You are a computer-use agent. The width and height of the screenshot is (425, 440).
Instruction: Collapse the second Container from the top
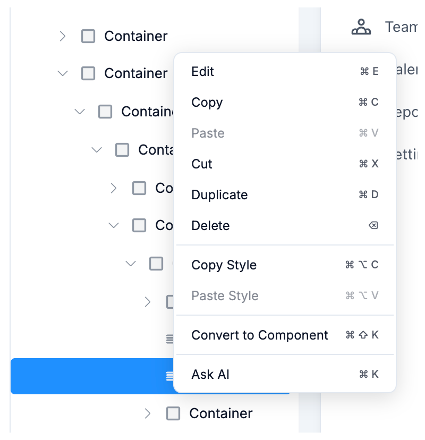(x=63, y=73)
